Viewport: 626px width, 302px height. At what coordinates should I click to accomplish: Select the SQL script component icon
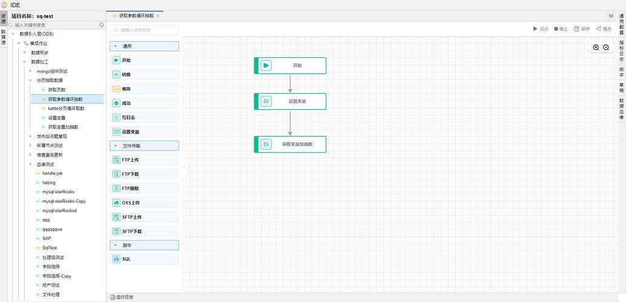[116, 259]
